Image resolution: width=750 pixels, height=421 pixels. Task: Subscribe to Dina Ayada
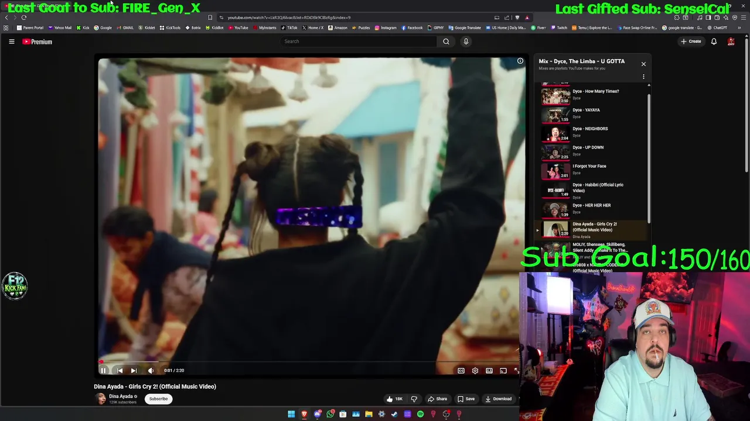(x=158, y=399)
